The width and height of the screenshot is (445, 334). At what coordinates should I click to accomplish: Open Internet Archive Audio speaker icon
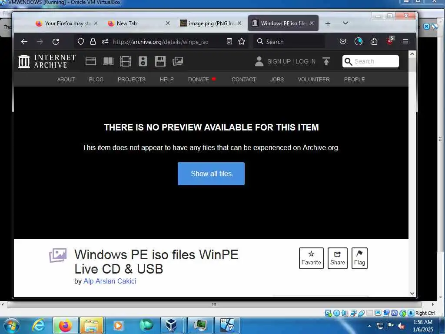143,61
